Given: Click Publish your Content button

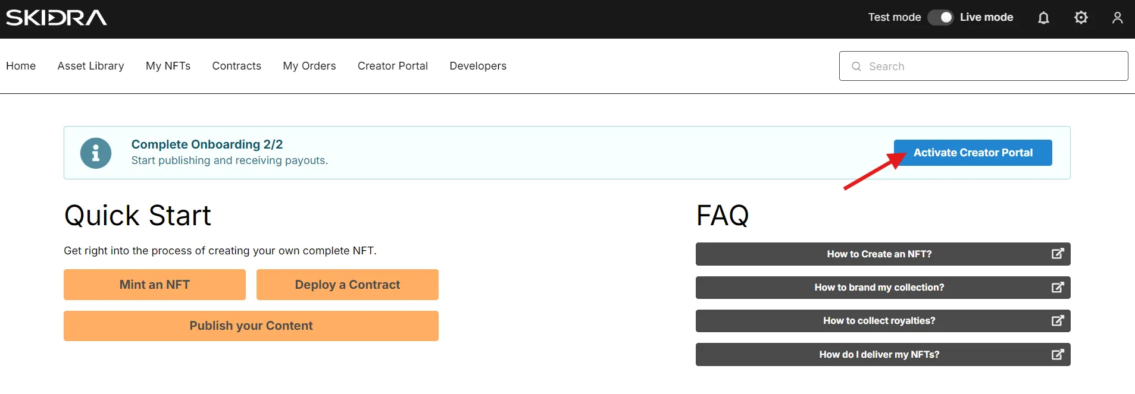Looking at the screenshot, I should (x=251, y=326).
